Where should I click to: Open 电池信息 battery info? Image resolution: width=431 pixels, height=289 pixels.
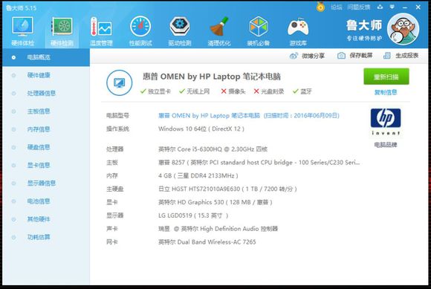point(39,201)
